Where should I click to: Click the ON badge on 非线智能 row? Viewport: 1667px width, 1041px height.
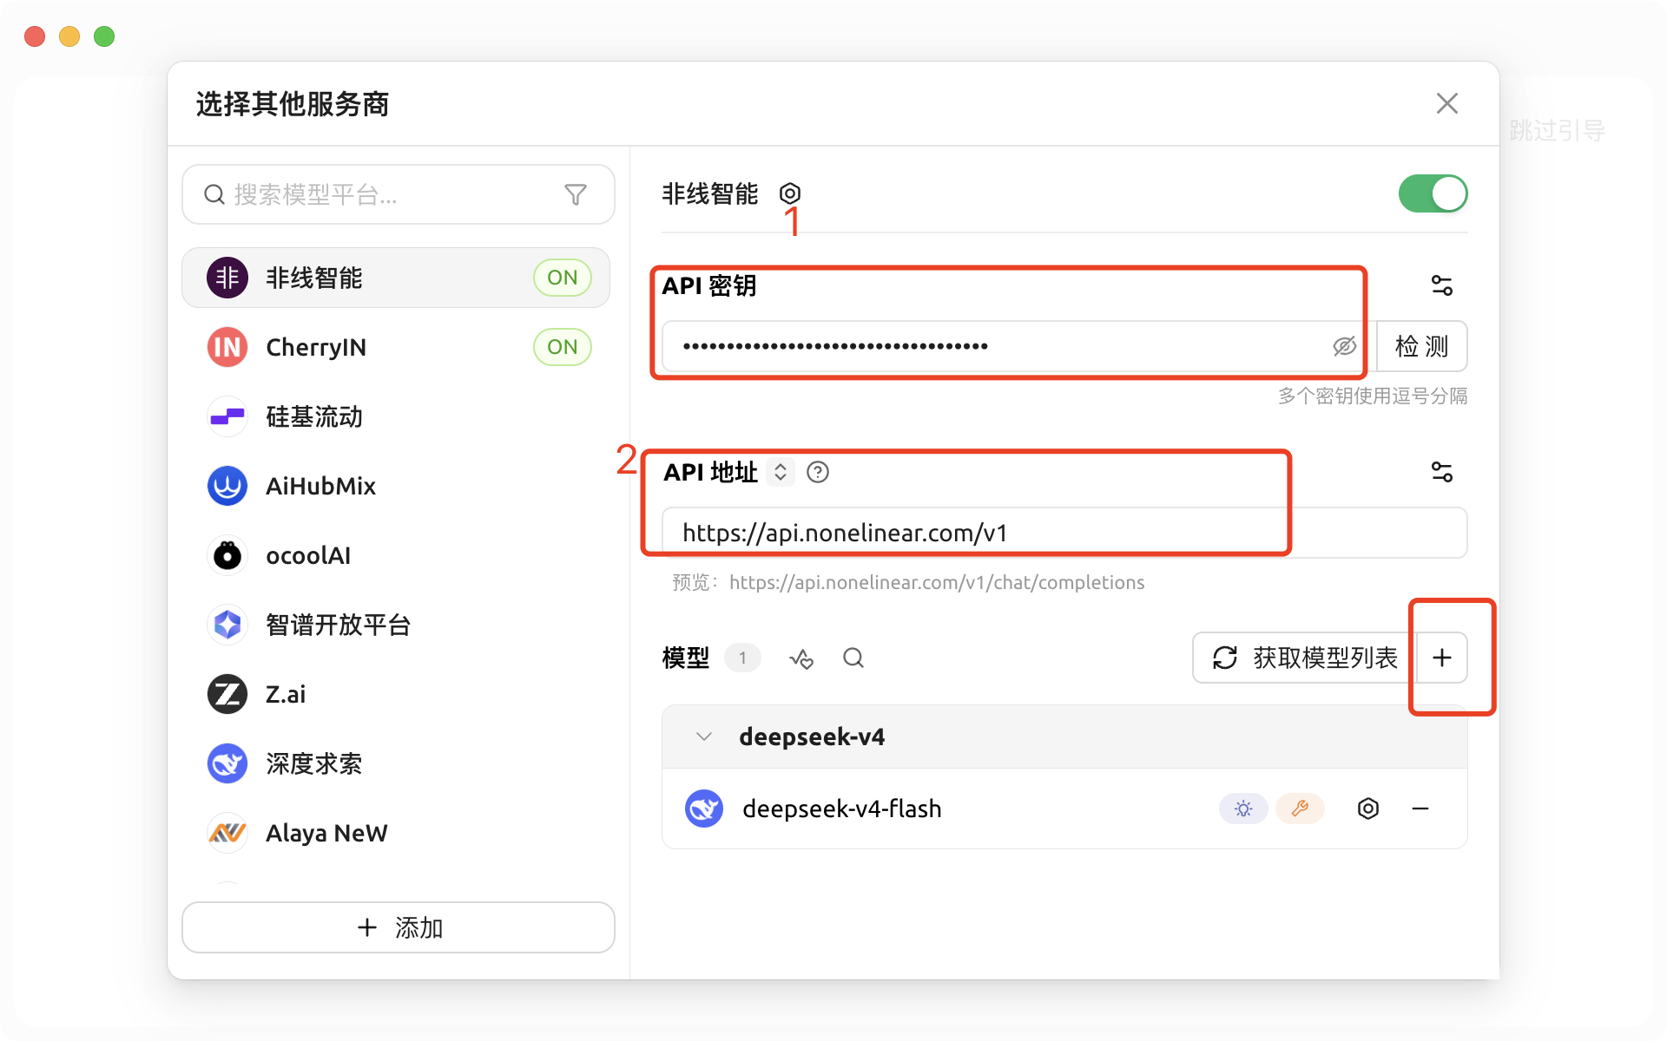coord(563,278)
